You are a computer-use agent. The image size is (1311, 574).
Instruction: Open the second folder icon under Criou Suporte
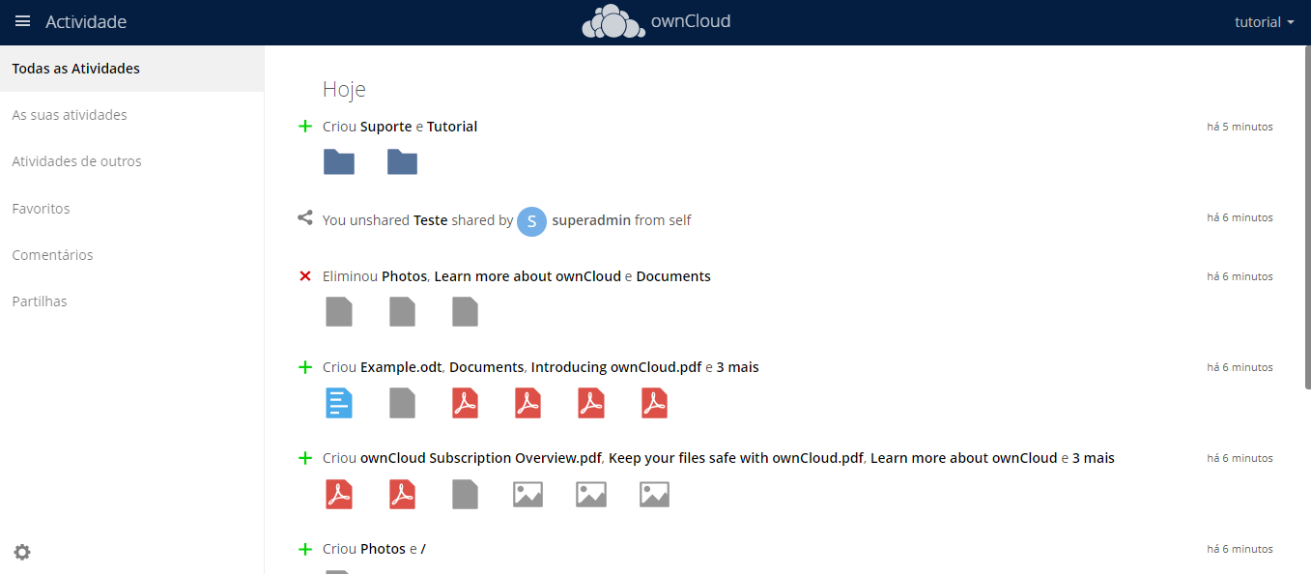[x=402, y=162]
